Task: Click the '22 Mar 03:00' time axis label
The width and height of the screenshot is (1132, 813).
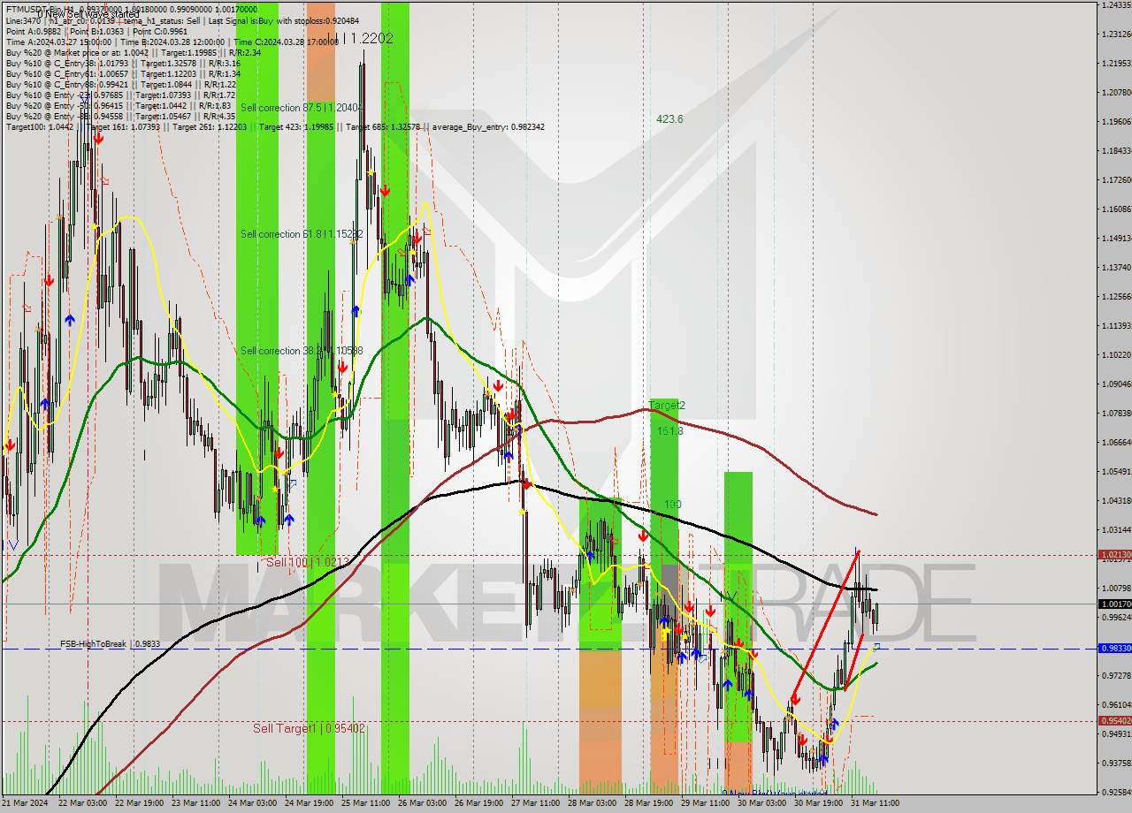Action: tap(82, 803)
